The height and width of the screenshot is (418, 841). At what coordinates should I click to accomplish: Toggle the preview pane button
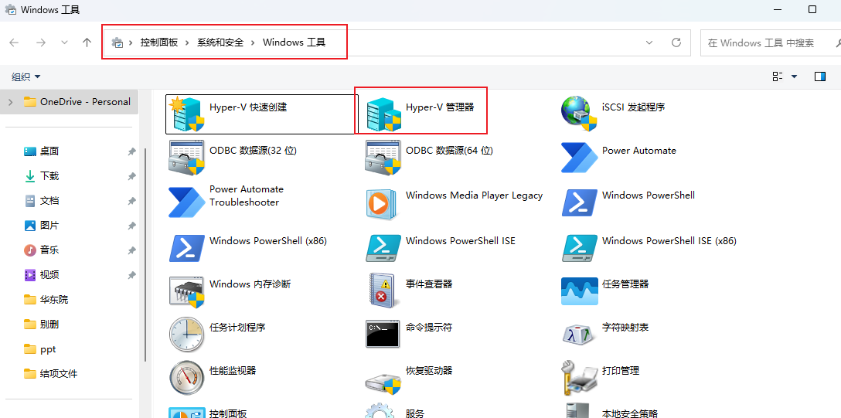[x=820, y=76]
